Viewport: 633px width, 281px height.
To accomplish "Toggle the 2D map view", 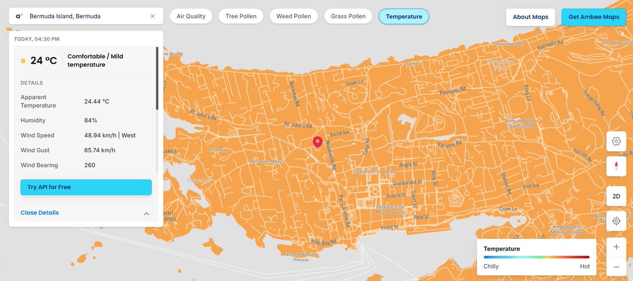I will pos(616,196).
